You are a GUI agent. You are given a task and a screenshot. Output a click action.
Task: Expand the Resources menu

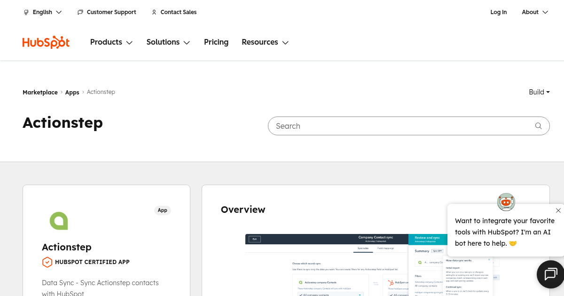265,42
